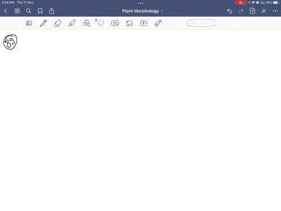The image size is (281, 211).
Task: Insert an image with Photo tool
Action: (x=129, y=23)
